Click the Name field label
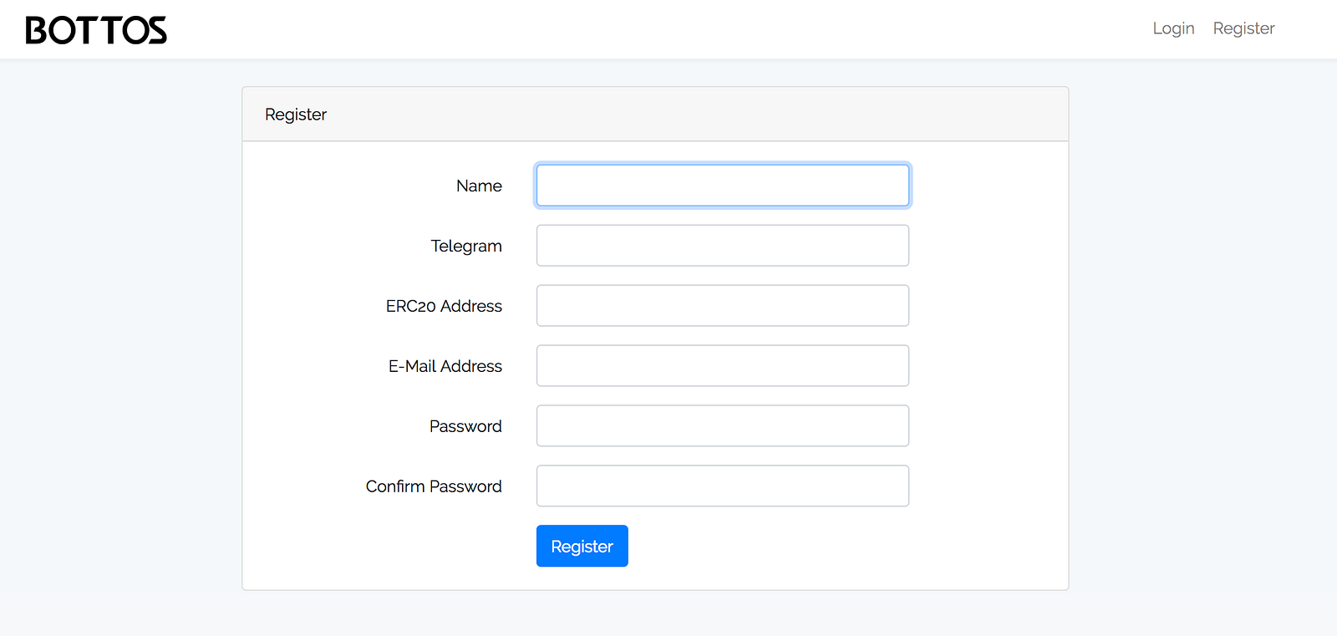1337x636 pixels. click(479, 186)
